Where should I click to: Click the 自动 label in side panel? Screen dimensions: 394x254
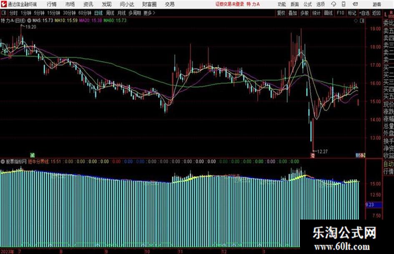(389, 164)
